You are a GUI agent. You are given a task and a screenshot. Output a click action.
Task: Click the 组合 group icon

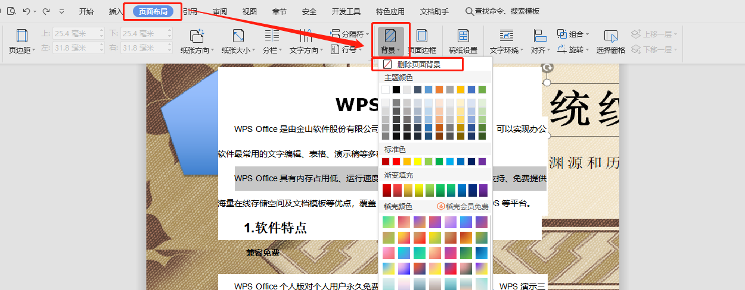(562, 34)
